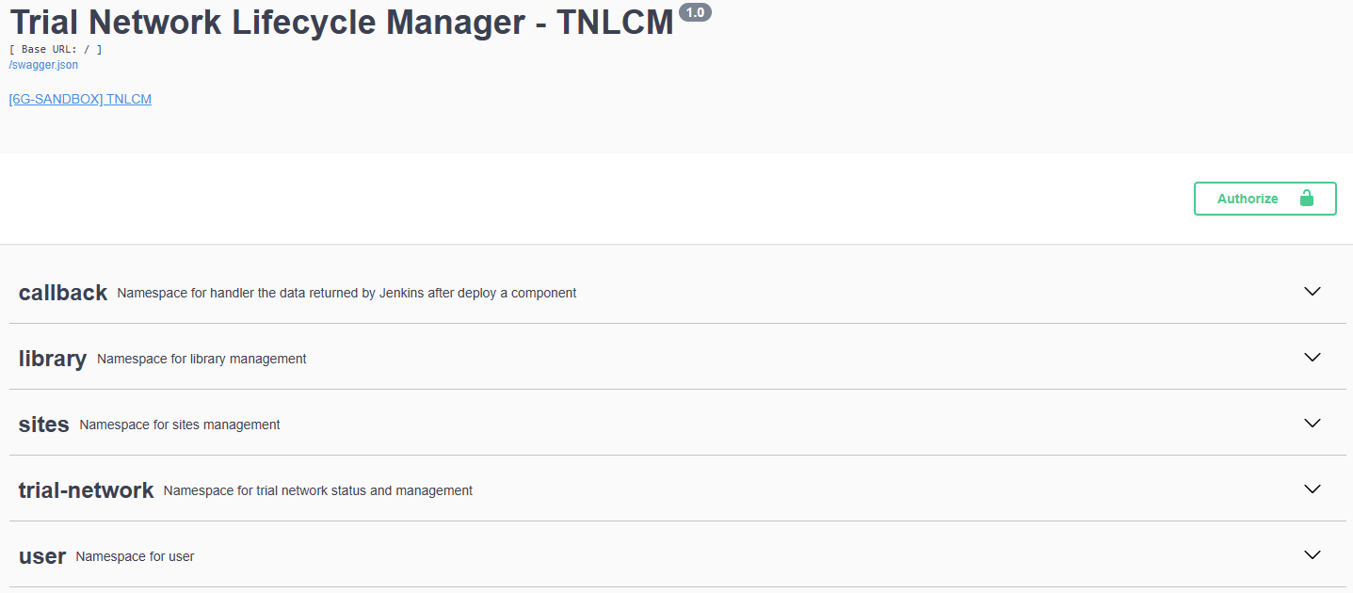Expand the user section with its chevron

[x=1313, y=554]
